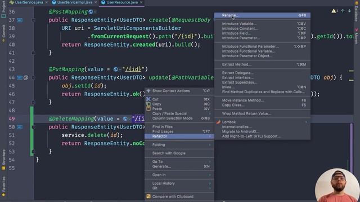Screen dimensions: 360x202
Task: Click globe icon next to @PostMapping
Action: click(91, 12)
